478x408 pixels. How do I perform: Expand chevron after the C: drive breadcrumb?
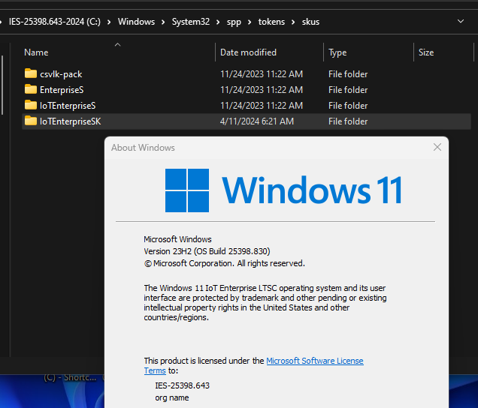click(x=109, y=22)
